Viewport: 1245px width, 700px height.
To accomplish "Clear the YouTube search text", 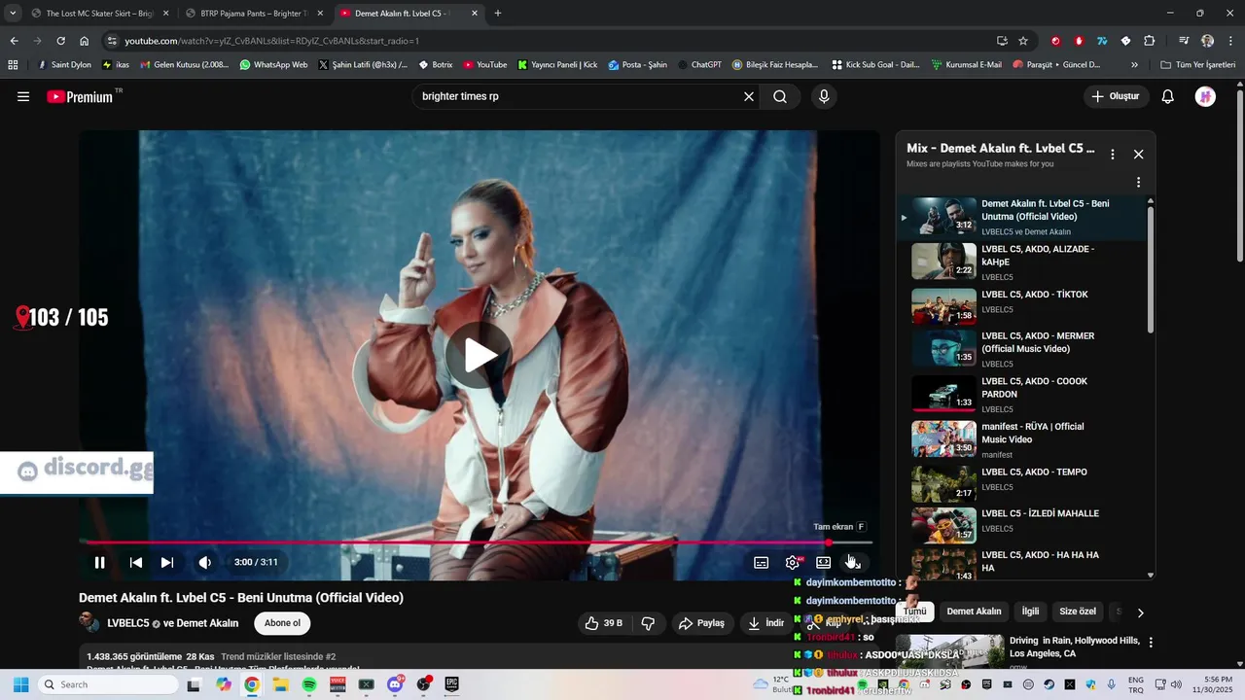I will [749, 96].
